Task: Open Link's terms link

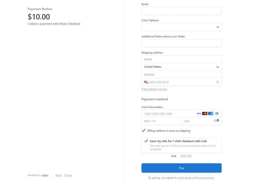Action: point(184,178)
